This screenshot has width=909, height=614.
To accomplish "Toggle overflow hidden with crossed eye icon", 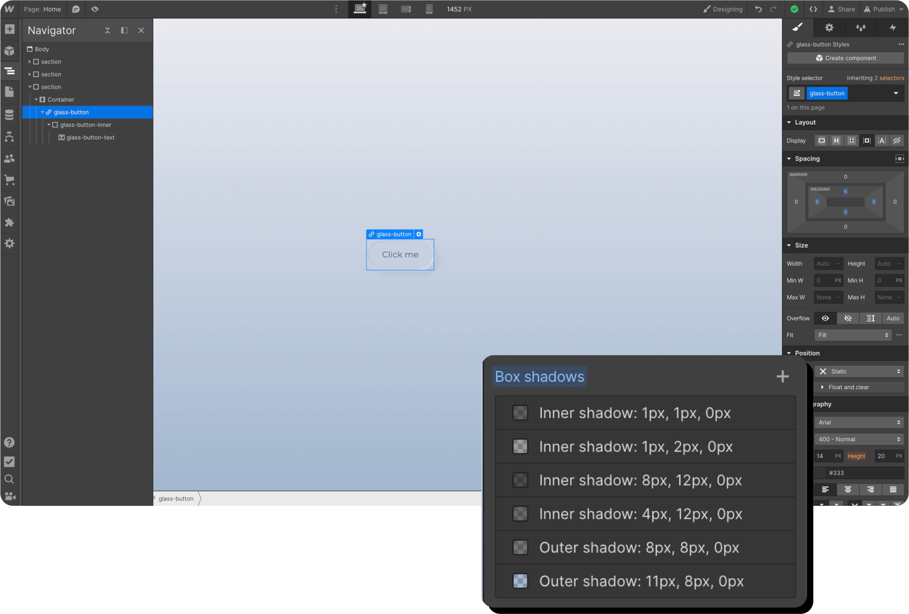I will (848, 318).
